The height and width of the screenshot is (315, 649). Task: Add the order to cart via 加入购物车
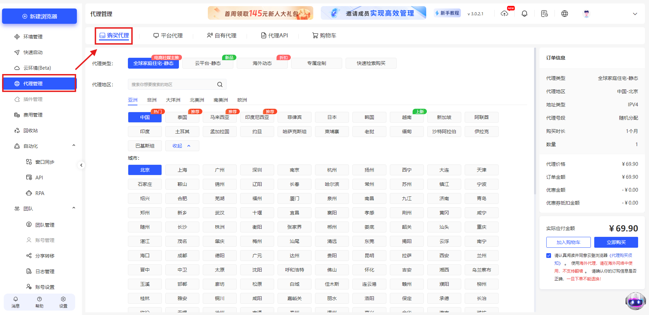568,242
